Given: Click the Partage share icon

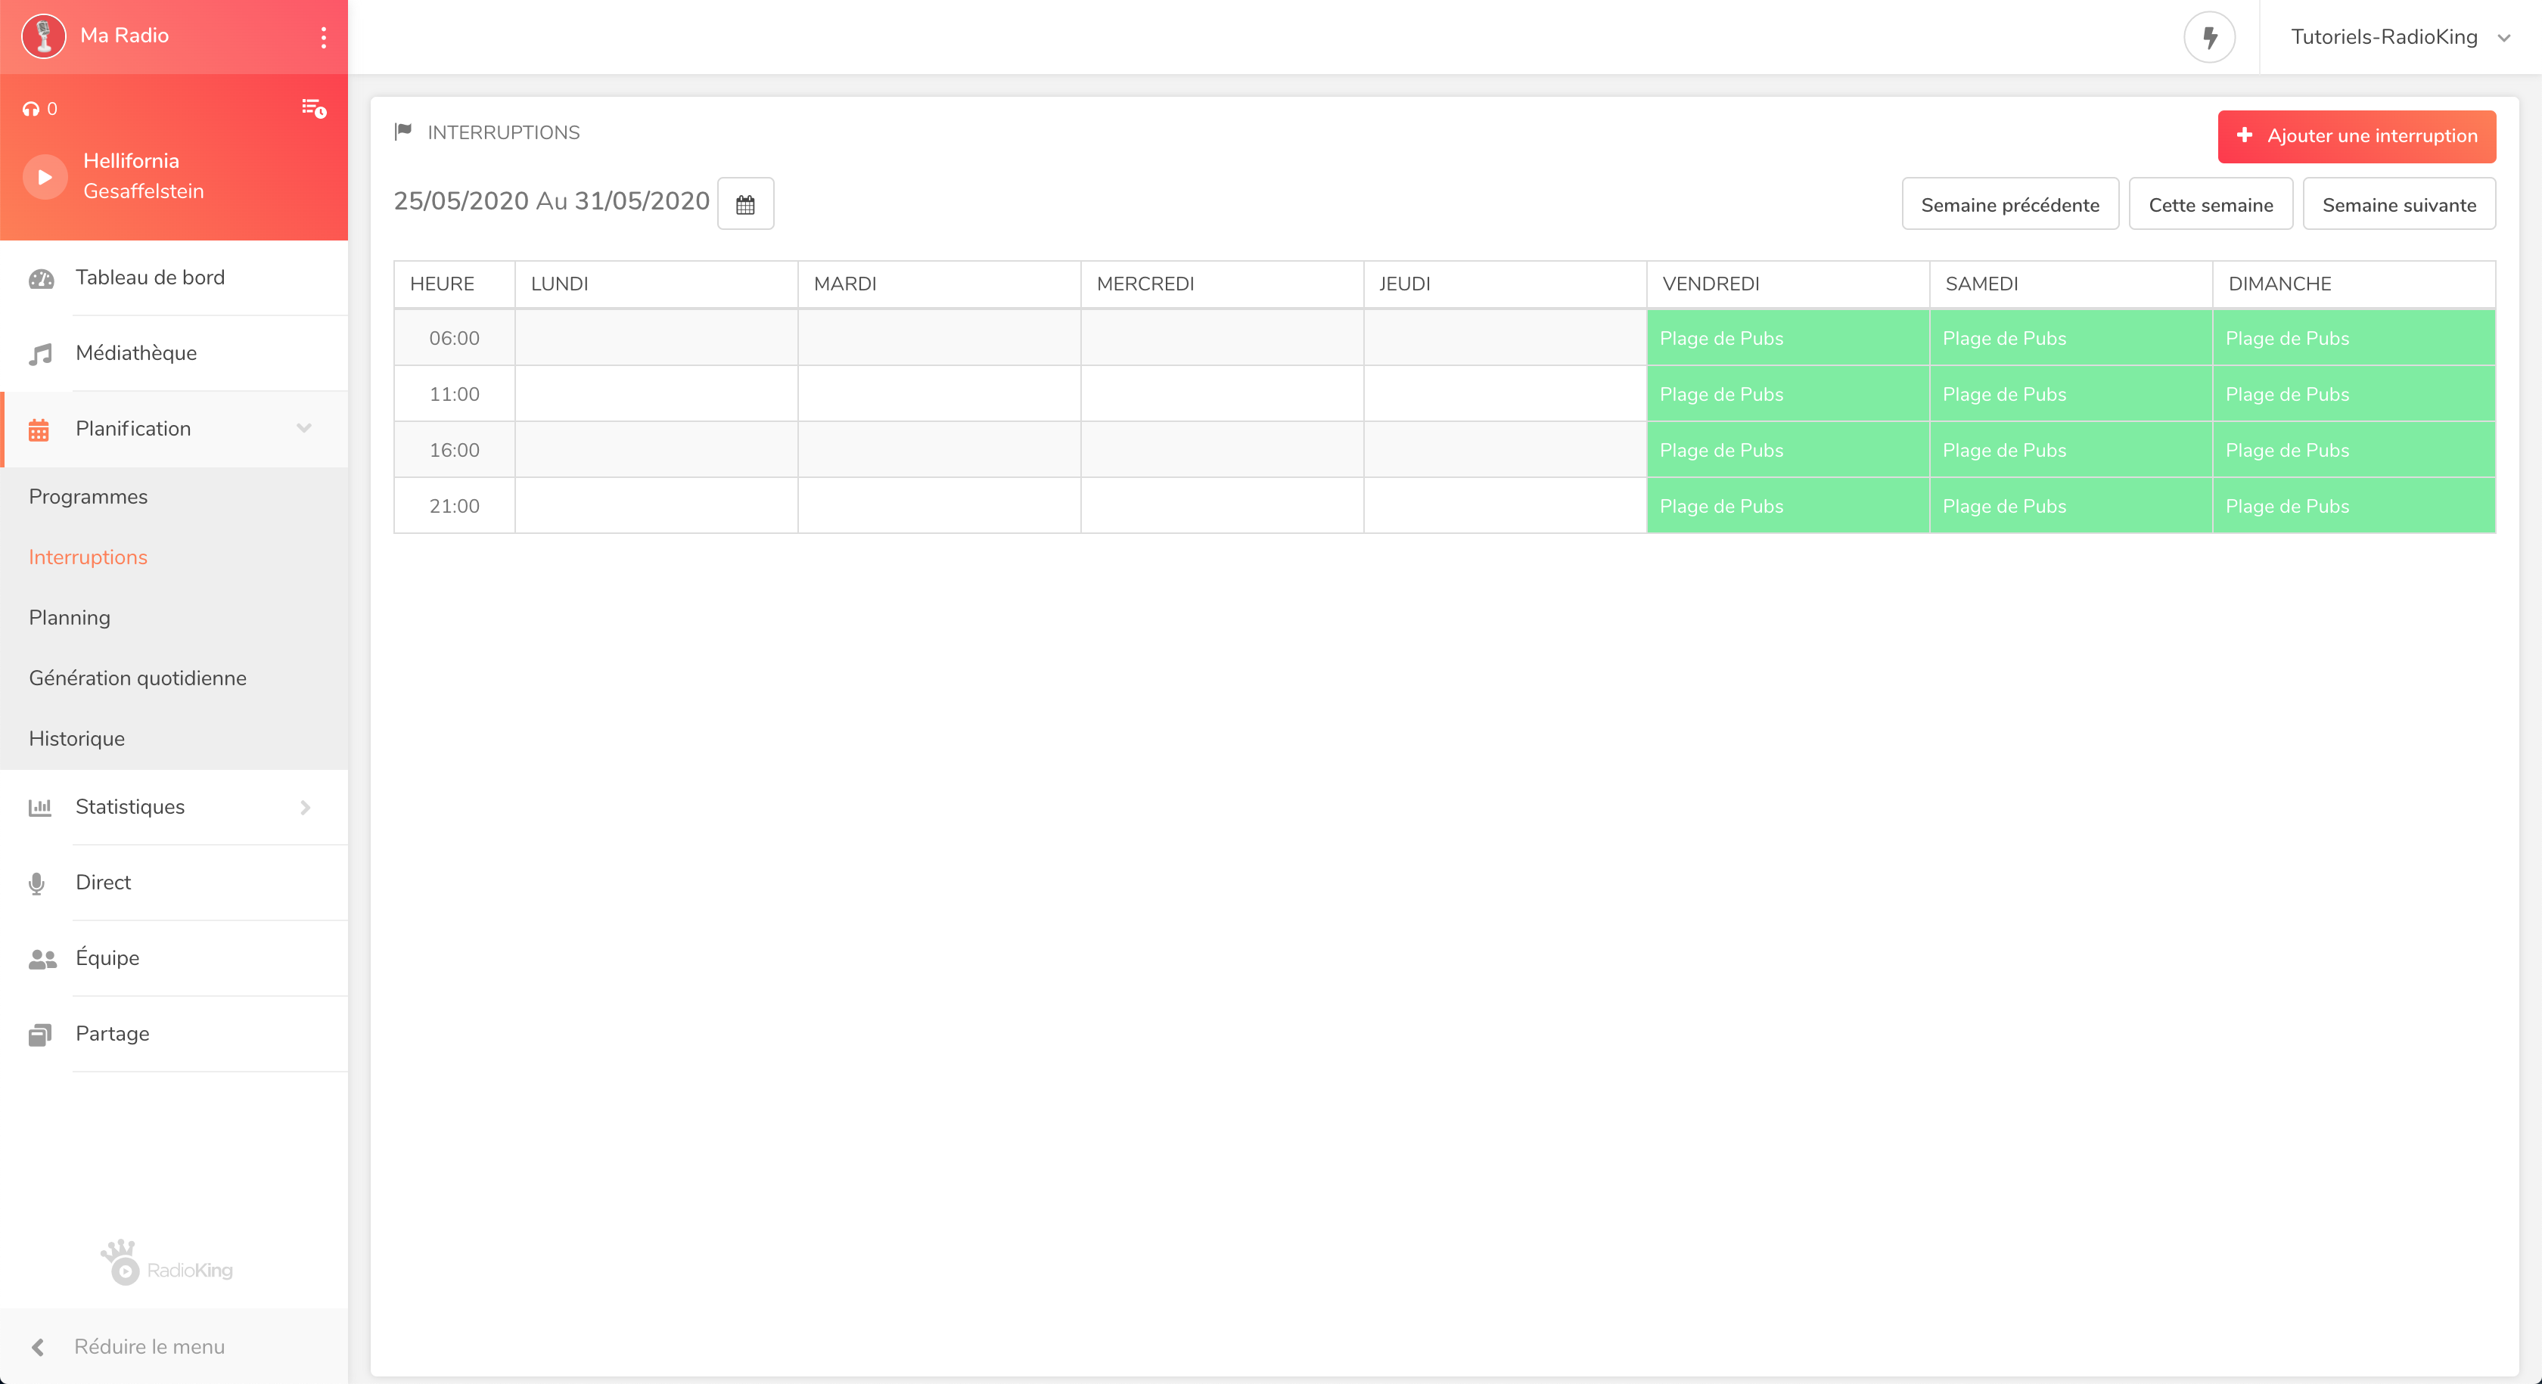Looking at the screenshot, I should [39, 1035].
